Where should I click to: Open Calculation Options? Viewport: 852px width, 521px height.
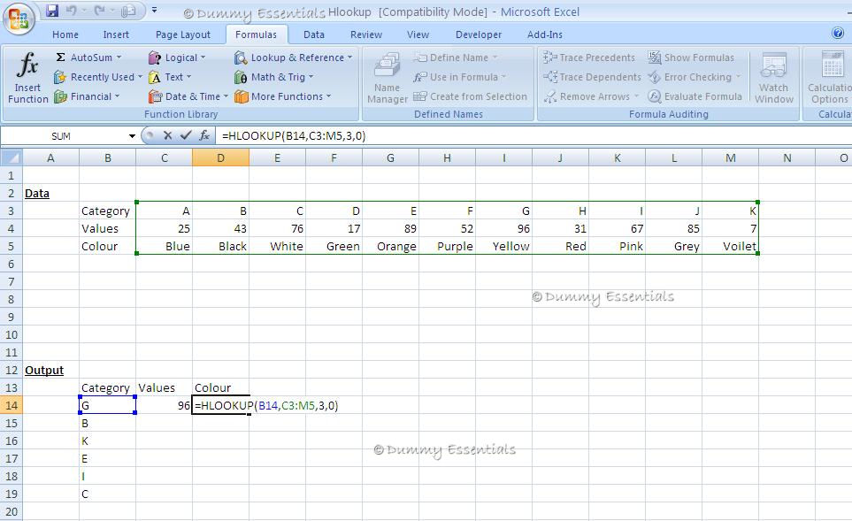pos(829,78)
